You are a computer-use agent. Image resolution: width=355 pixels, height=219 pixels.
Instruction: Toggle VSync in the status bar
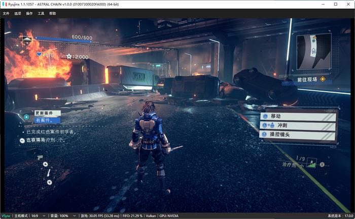(x=6, y=215)
